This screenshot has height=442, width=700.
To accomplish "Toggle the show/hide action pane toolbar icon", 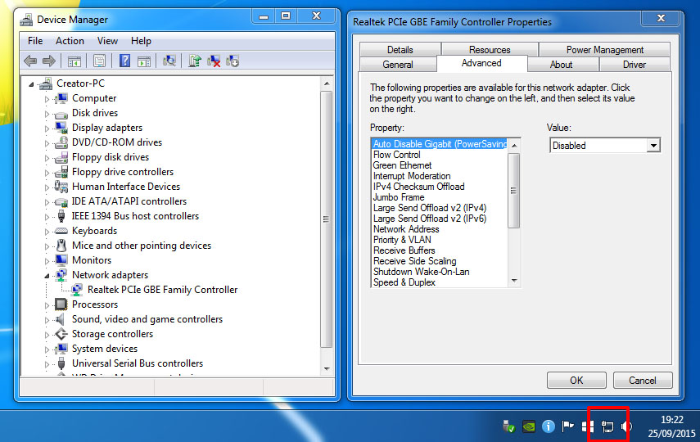I will 144,61.
